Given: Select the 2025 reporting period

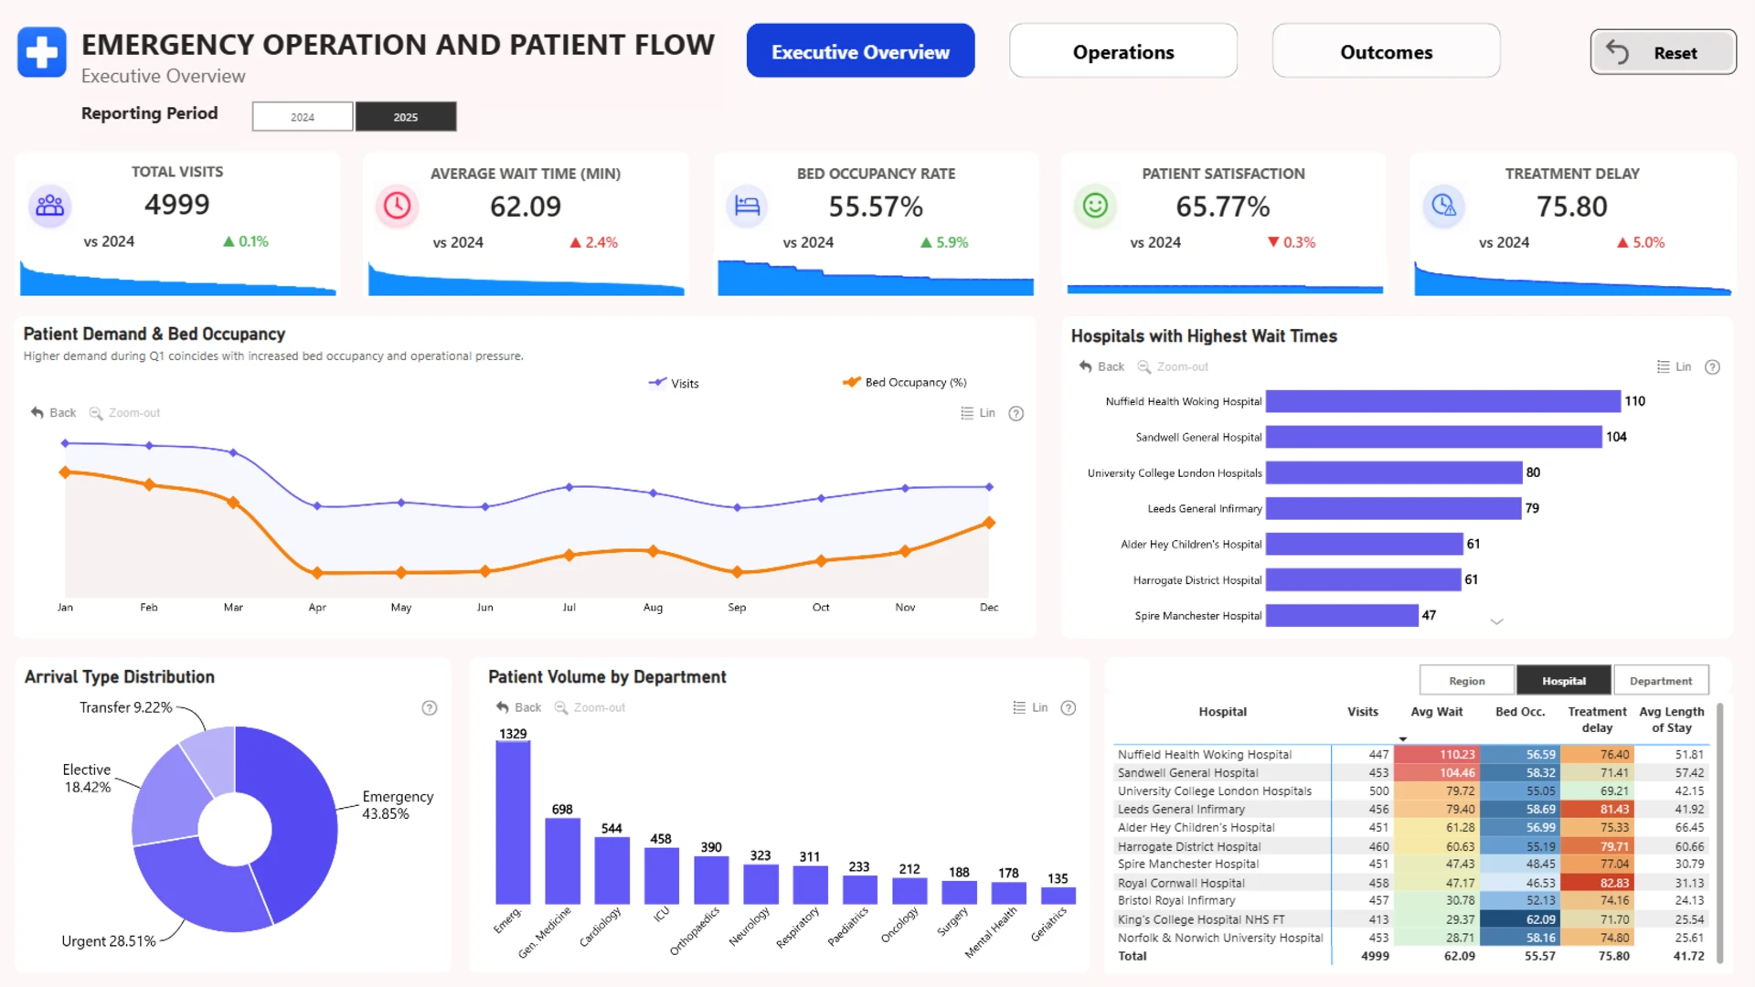Looking at the screenshot, I should click(x=406, y=117).
